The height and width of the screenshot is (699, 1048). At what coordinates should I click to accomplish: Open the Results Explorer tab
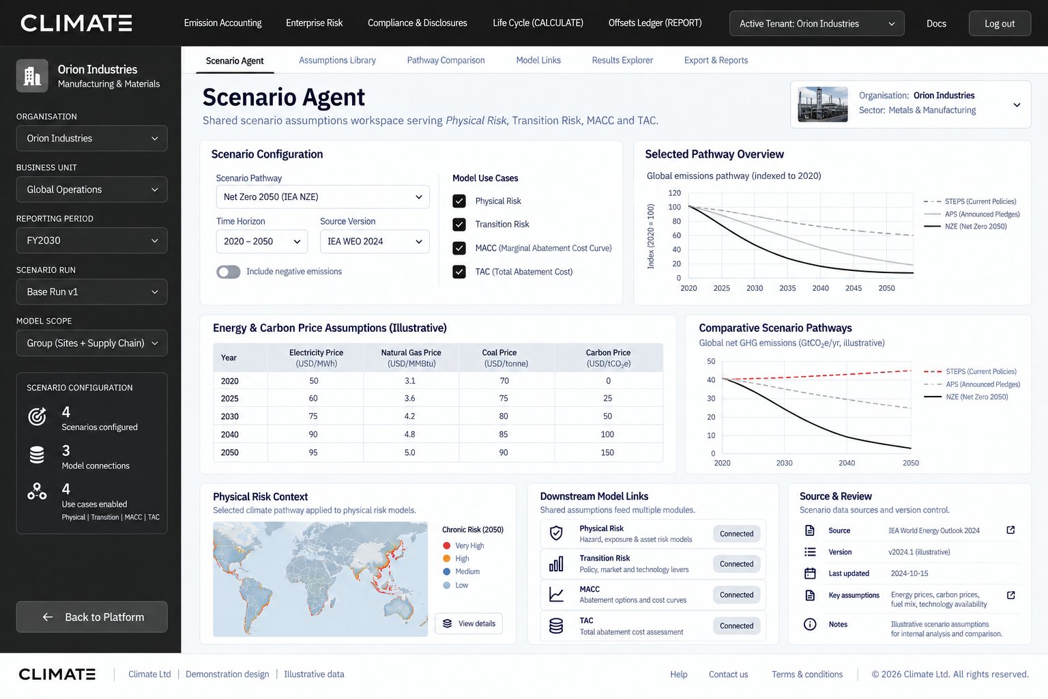click(x=622, y=60)
